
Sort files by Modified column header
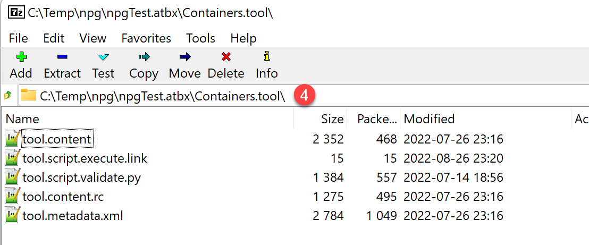click(429, 119)
